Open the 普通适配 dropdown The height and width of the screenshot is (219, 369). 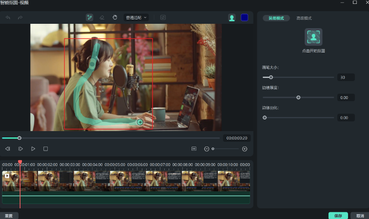pyautogui.click(x=136, y=17)
